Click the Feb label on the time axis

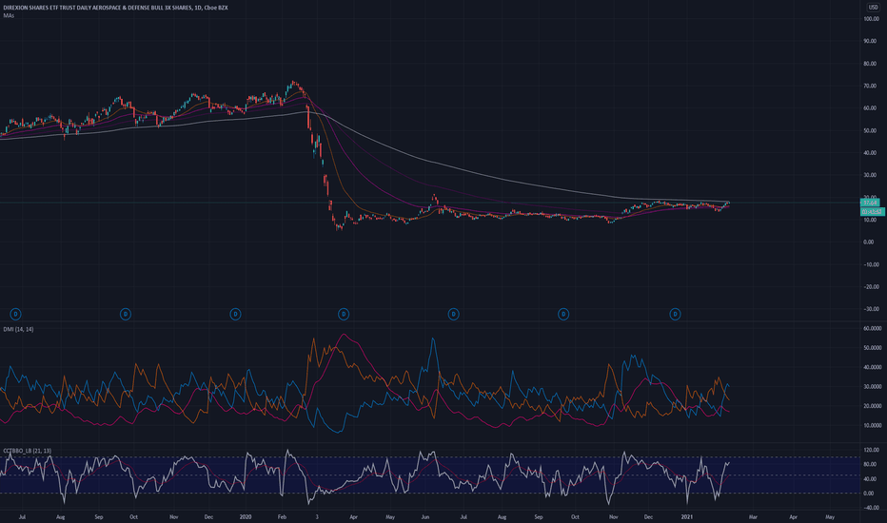[x=282, y=516]
